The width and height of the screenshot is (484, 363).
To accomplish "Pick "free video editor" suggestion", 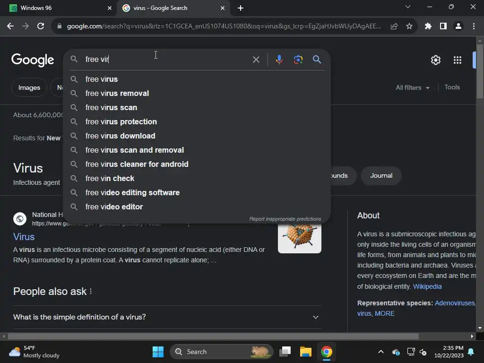I will pyautogui.click(x=197, y=207).
